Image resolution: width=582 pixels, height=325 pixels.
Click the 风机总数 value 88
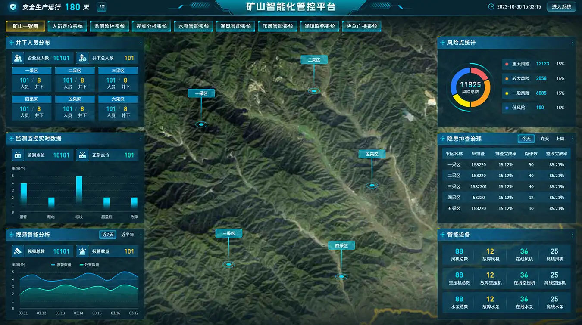pos(459,251)
